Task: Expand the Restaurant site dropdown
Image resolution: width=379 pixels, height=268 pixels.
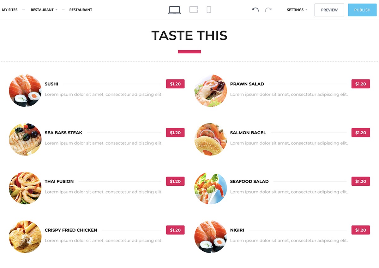Action: [x=44, y=10]
